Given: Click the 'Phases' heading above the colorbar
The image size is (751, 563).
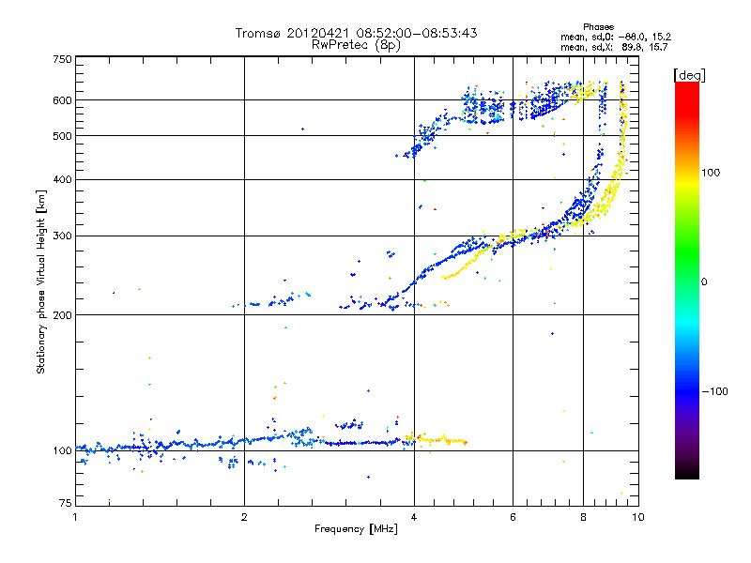Looking at the screenshot, I should click(x=598, y=27).
